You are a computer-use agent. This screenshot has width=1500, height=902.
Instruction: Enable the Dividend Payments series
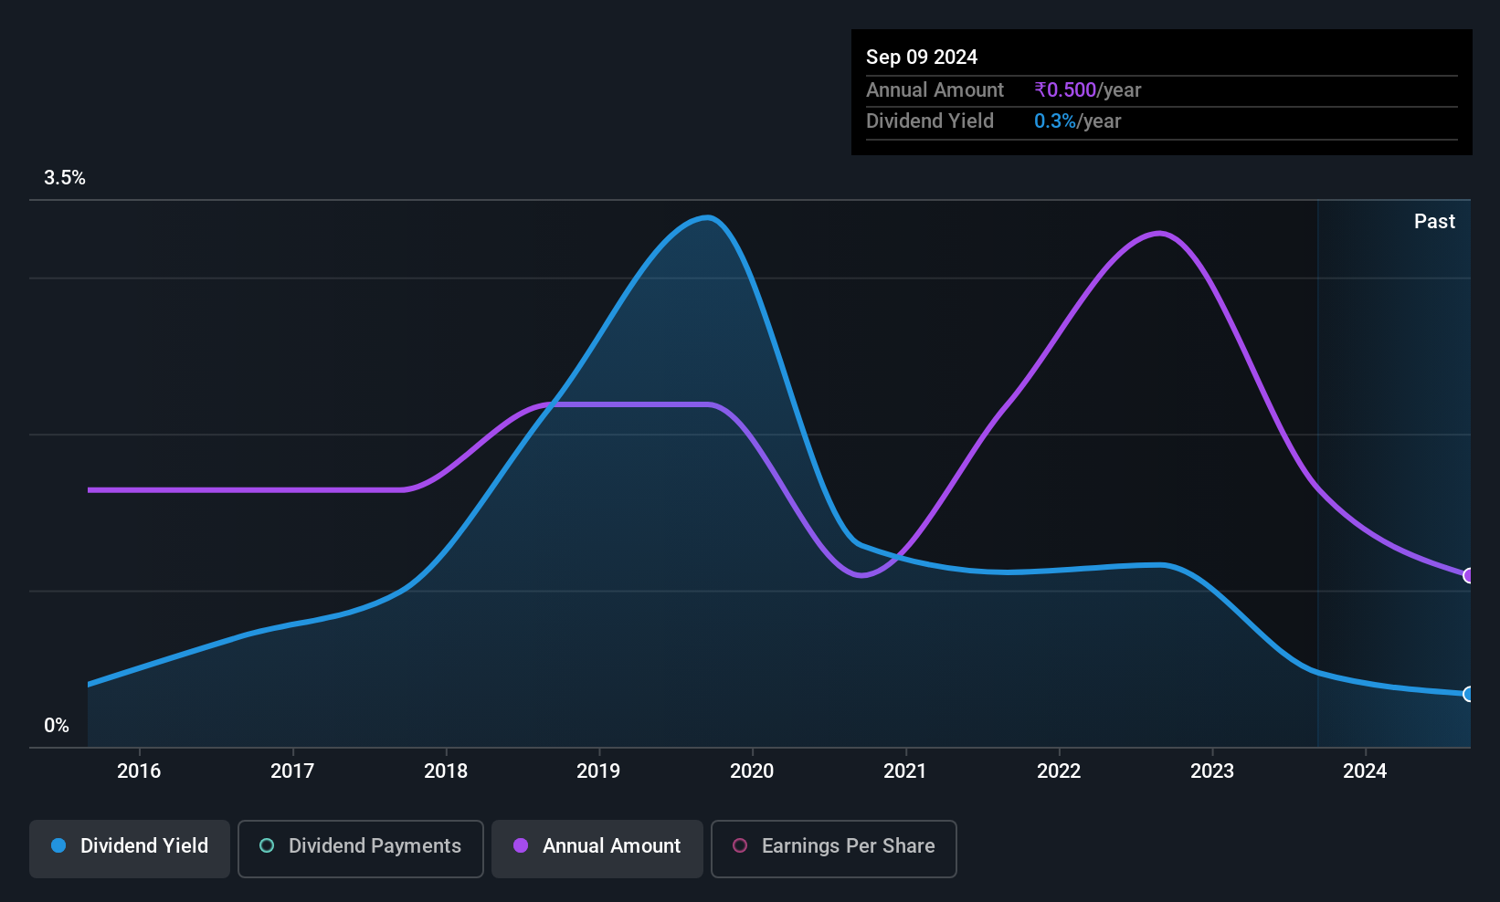point(361,848)
